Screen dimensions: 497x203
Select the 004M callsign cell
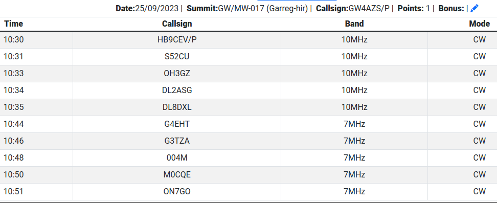(177, 157)
